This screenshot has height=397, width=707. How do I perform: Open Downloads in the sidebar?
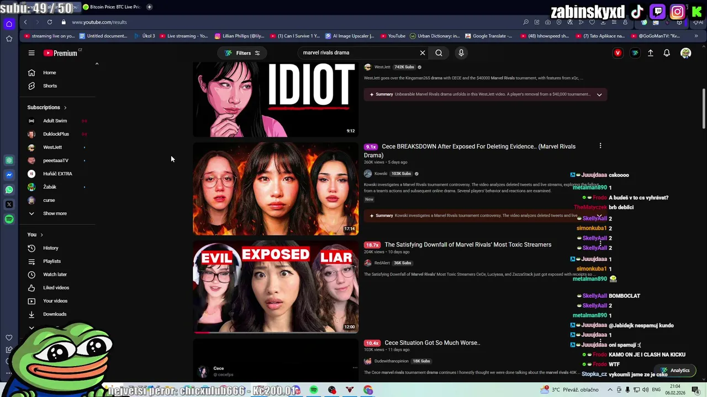[55, 314]
